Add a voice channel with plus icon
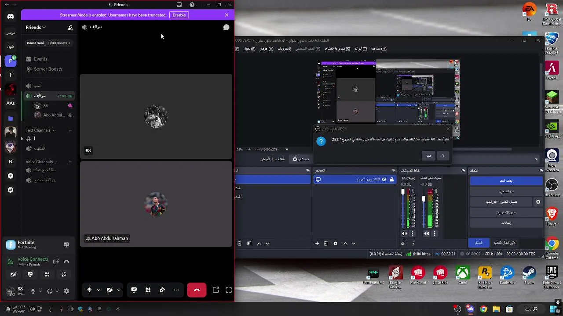 [70, 162]
